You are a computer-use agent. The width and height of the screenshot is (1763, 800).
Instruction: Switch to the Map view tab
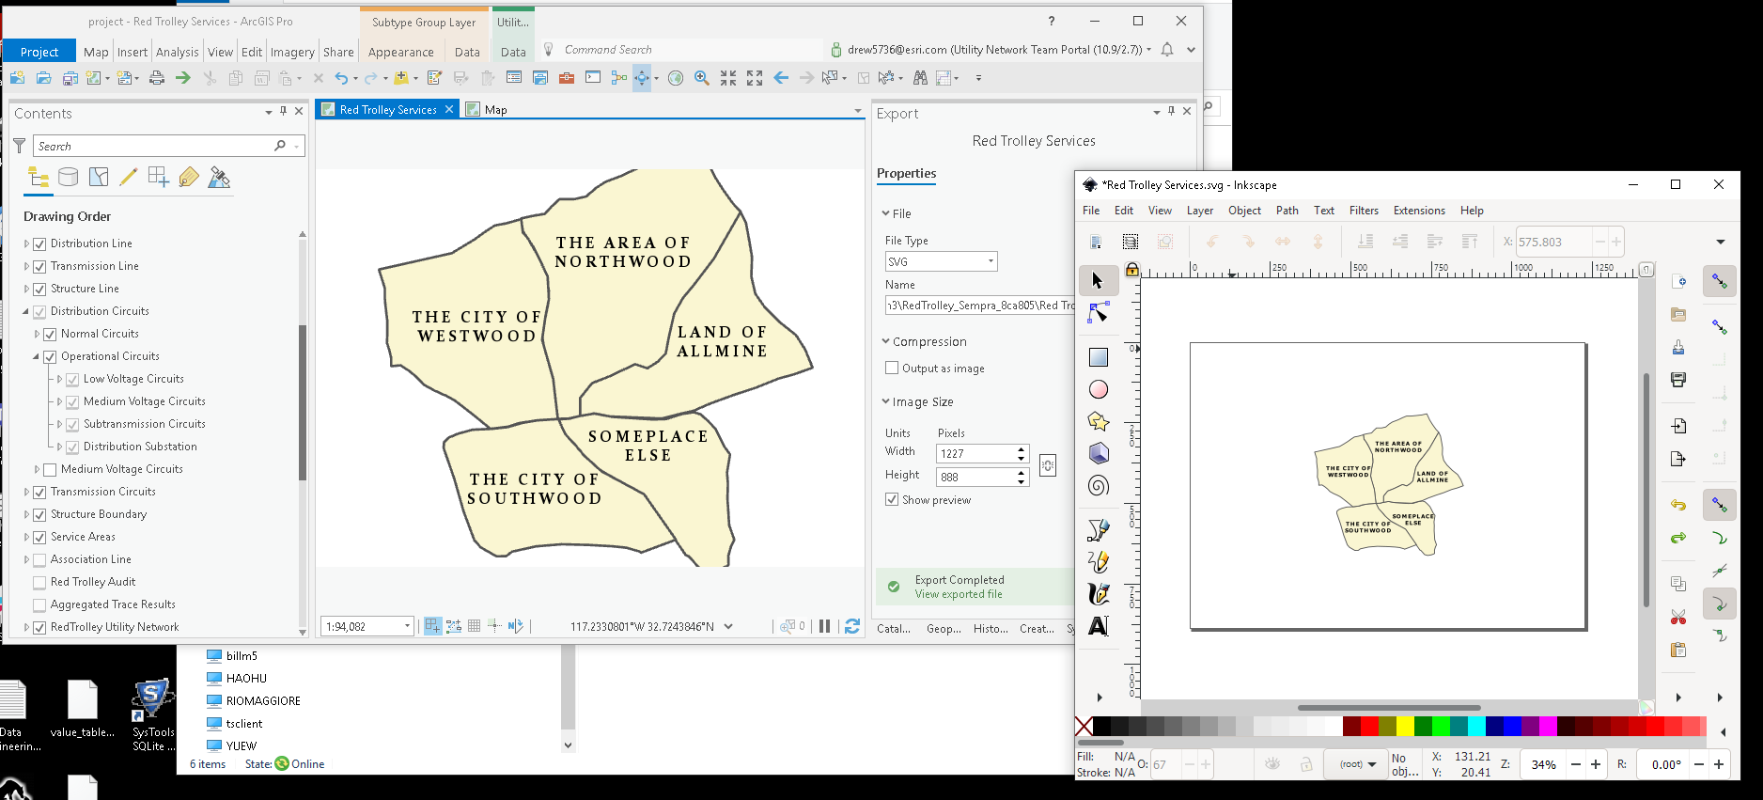coord(495,110)
